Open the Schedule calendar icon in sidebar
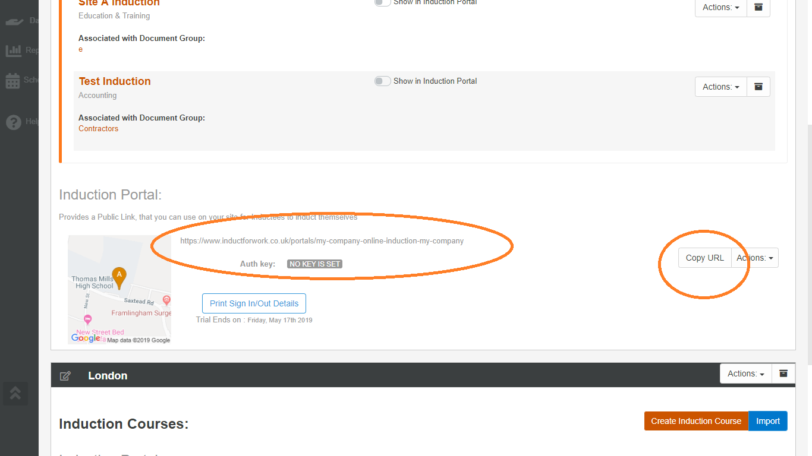 pos(13,81)
